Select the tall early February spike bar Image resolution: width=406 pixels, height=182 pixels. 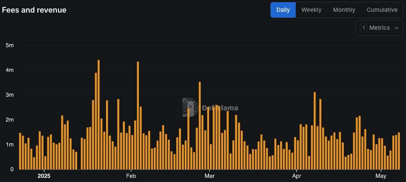[138, 115]
